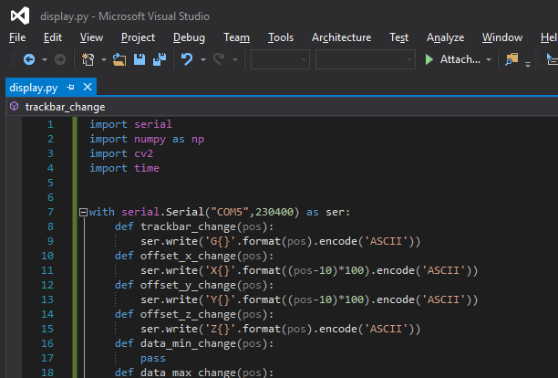Screen dimensions: 558x378
Task: Open the Debug menu
Action: coord(189,37)
